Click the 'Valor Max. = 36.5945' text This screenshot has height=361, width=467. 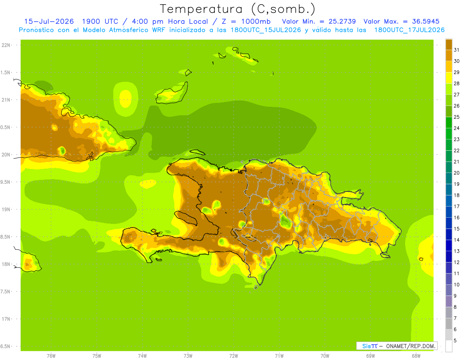401,21
